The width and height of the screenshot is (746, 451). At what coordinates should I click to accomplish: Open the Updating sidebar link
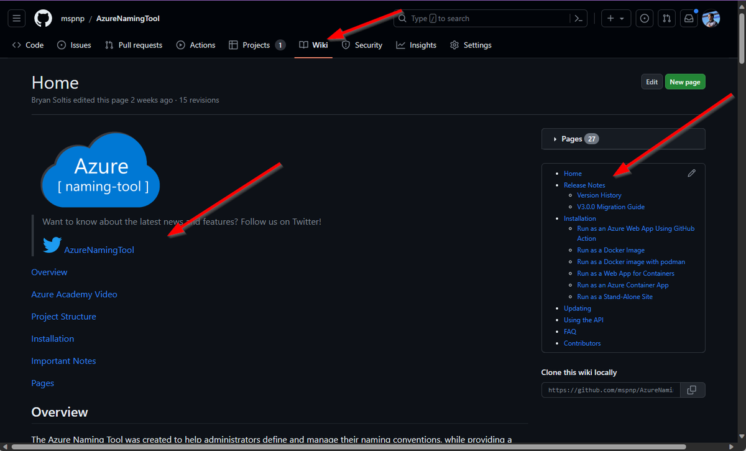pyautogui.click(x=578, y=309)
